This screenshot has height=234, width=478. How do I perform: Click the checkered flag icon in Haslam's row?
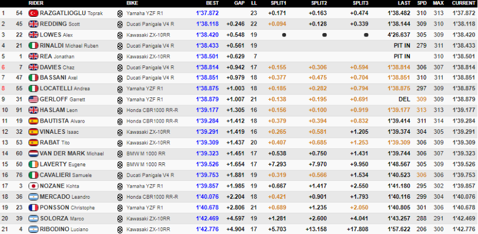click(120, 110)
